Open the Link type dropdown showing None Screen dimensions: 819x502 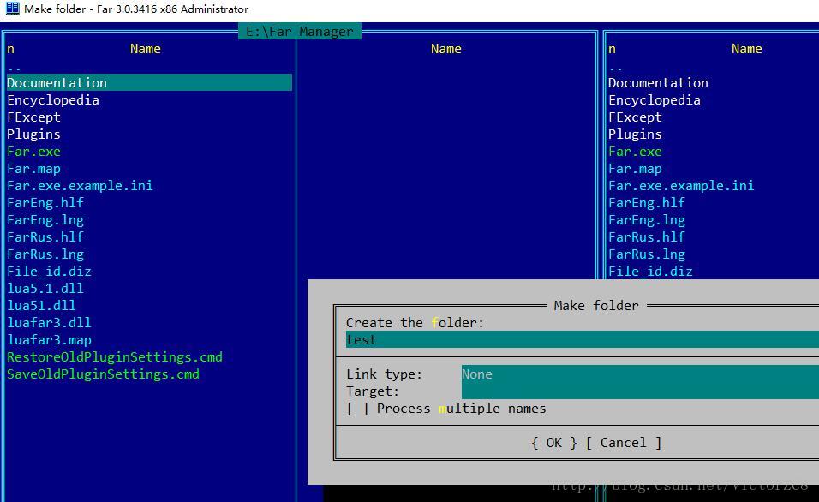pyautogui.click(x=640, y=374)
